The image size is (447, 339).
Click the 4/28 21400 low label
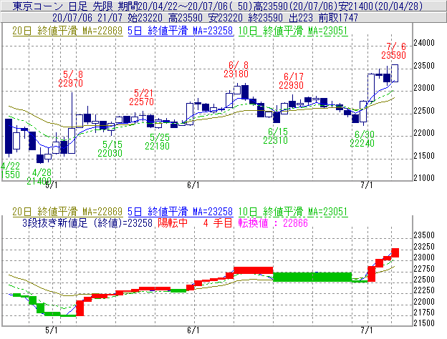coord(39,177)
